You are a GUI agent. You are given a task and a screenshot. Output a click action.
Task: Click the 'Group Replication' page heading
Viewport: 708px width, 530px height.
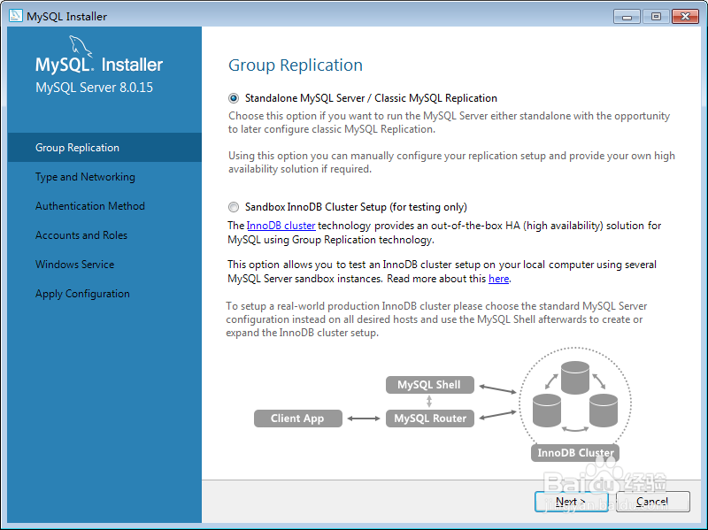296,65
